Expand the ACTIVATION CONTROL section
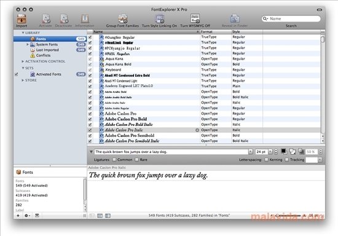The width and height of the screenshot is (338, 236). coord(23,61)
